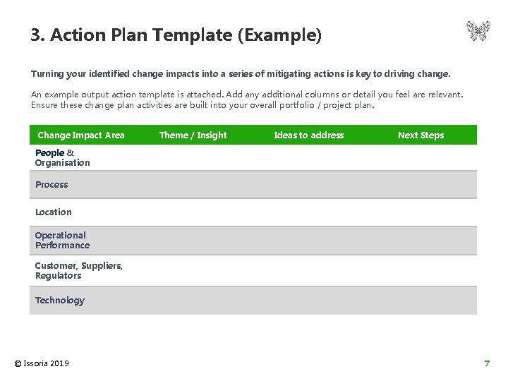The image size is (508, 381).
Task: Click the bold sentence about mitigating actions
Action: click(x=241, y=73)
